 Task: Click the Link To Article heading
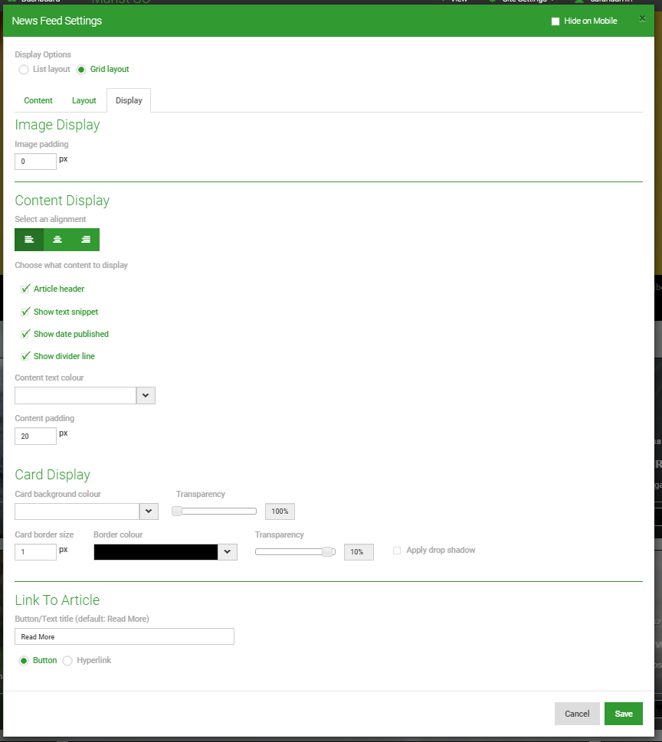(57, 600)
